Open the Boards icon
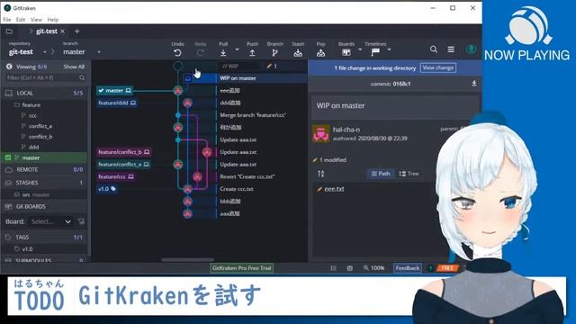 pyautogui.click(x=346, y=52)
